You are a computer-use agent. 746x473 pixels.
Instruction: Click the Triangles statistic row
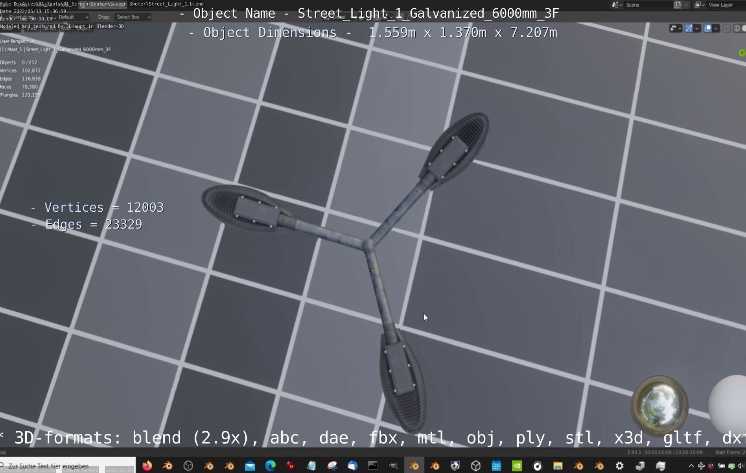pyautogui.click(x=20, y=95)
